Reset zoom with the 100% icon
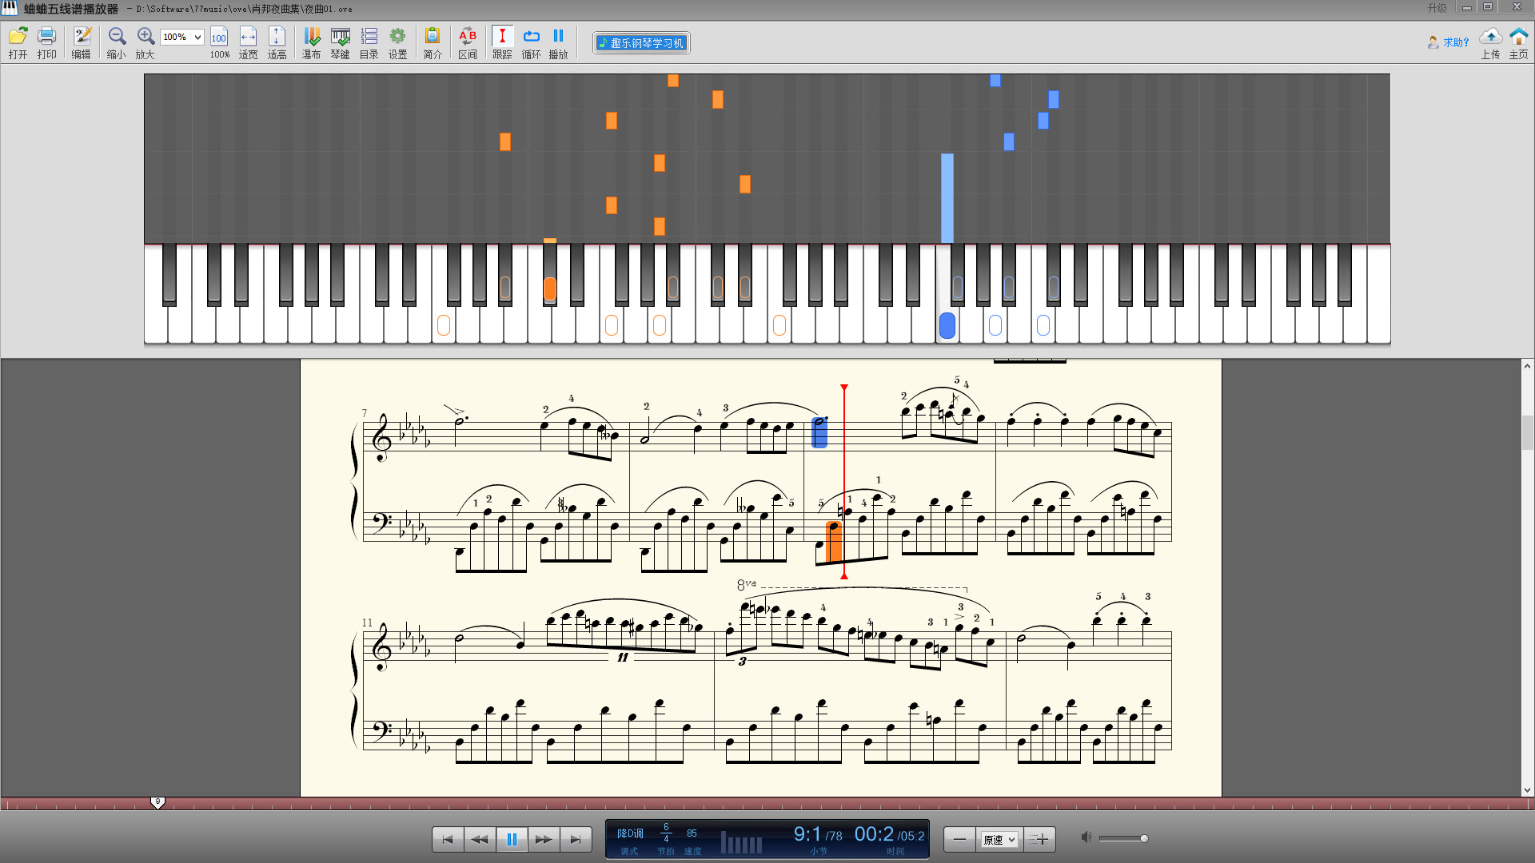 (x=219, y=42)
